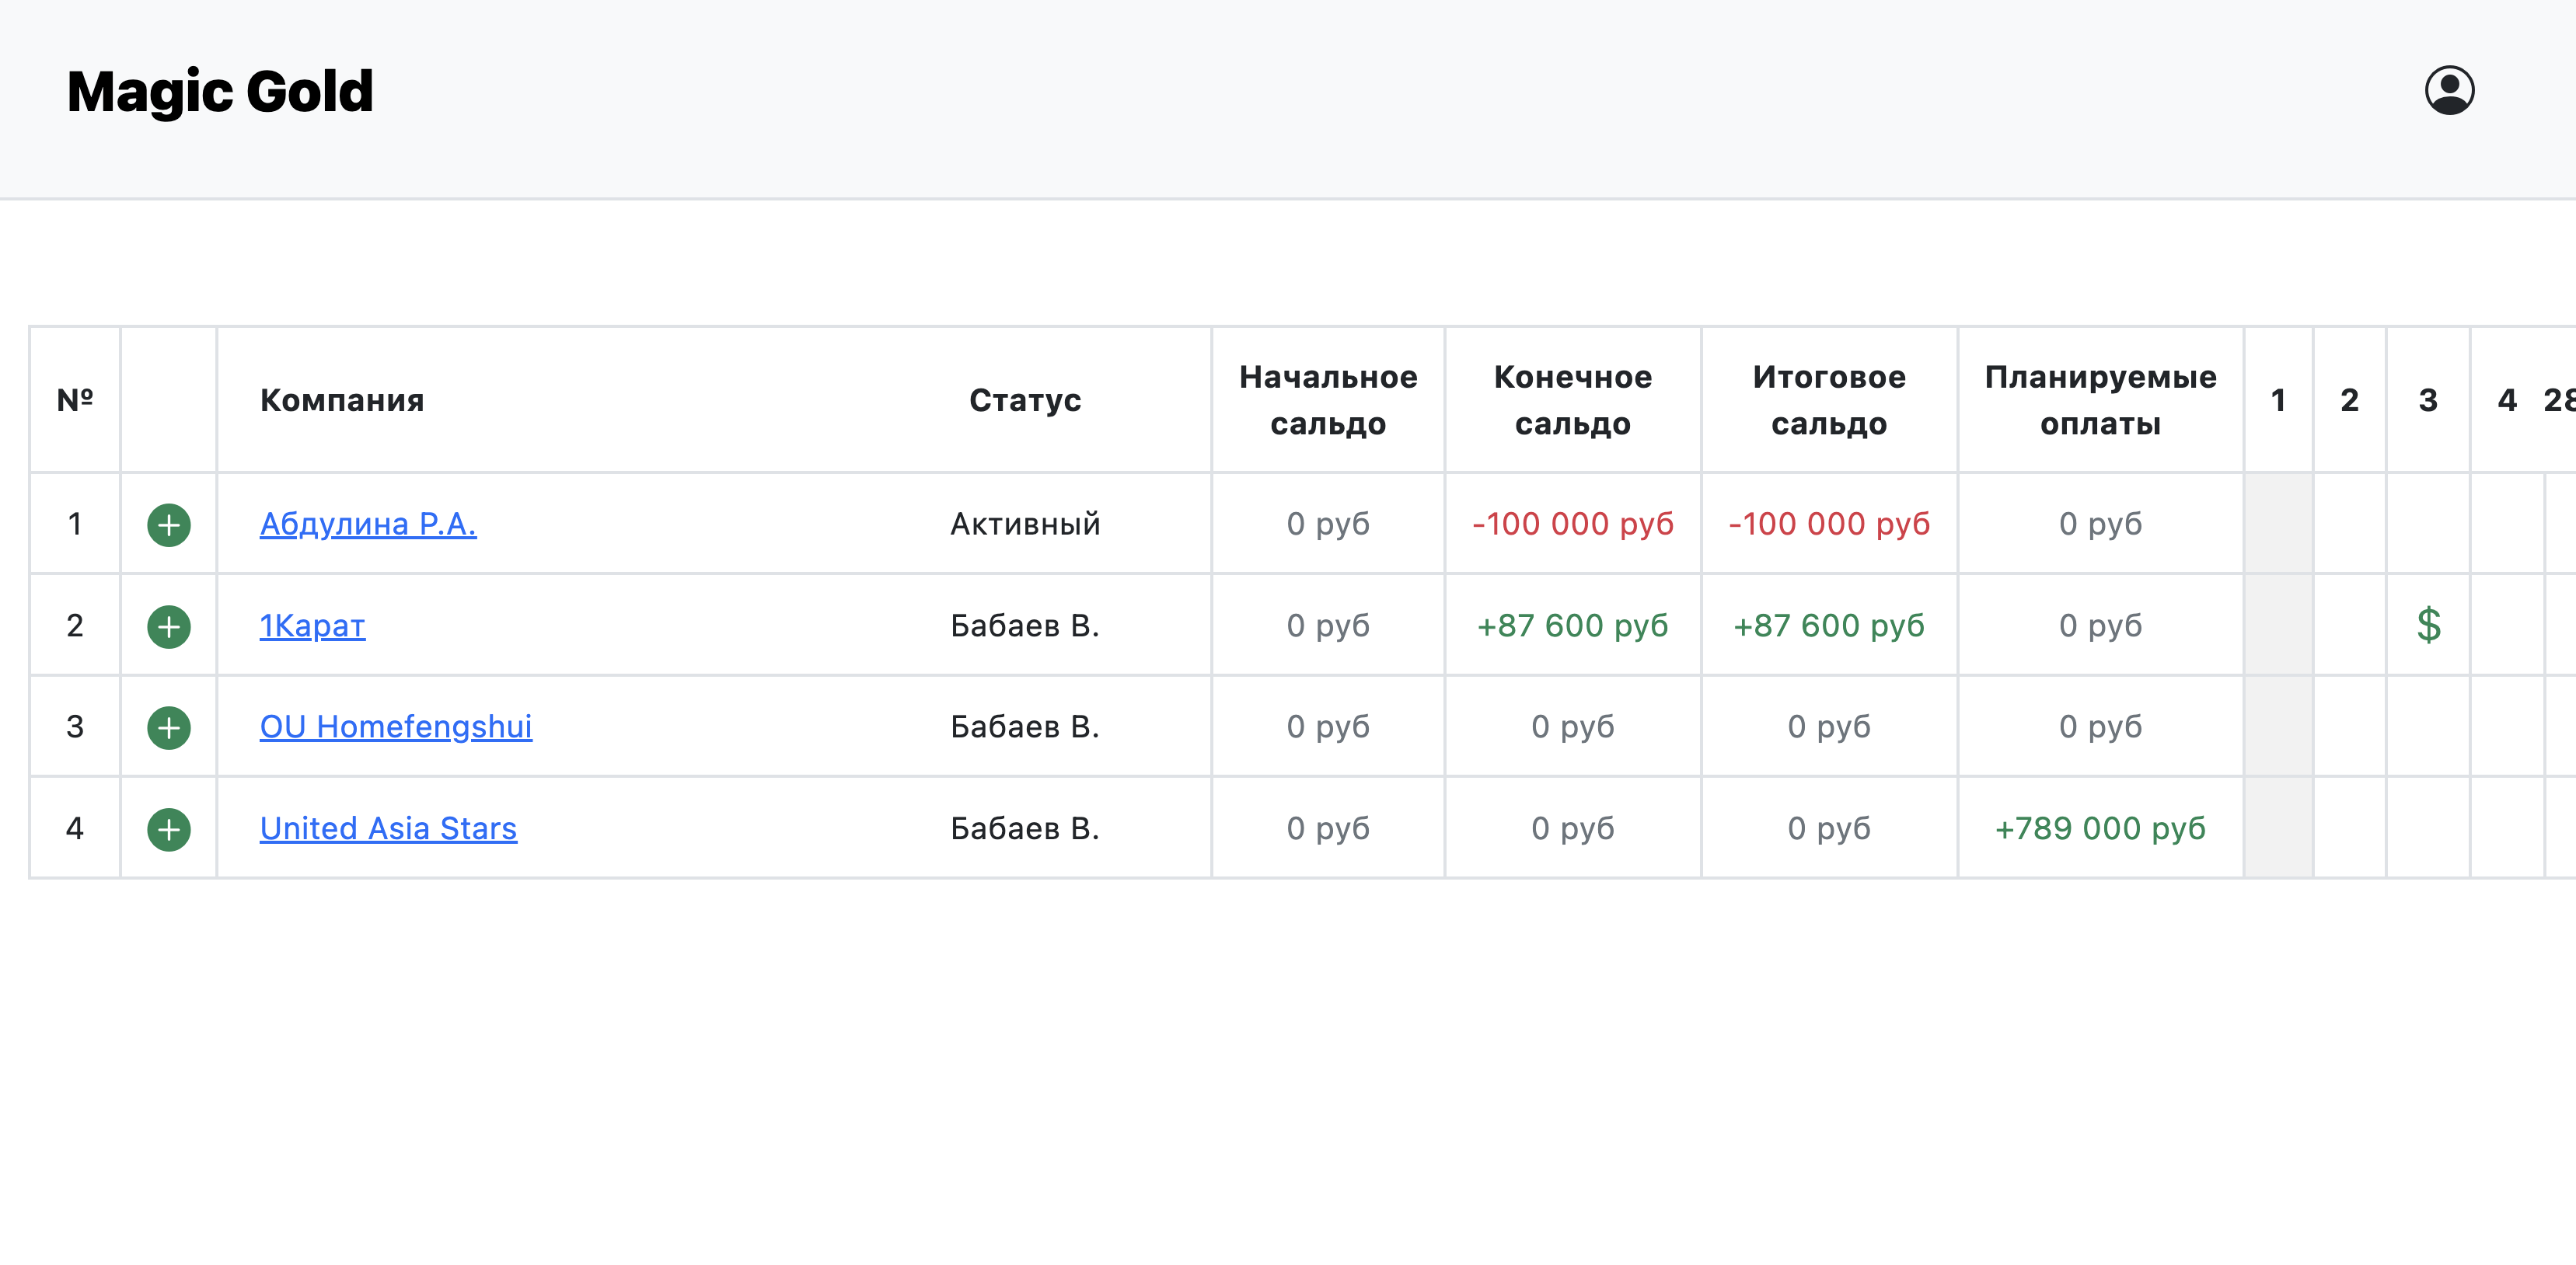
Task: Click the Начальное сальдо column header
Action: (x=1327, y=400)
